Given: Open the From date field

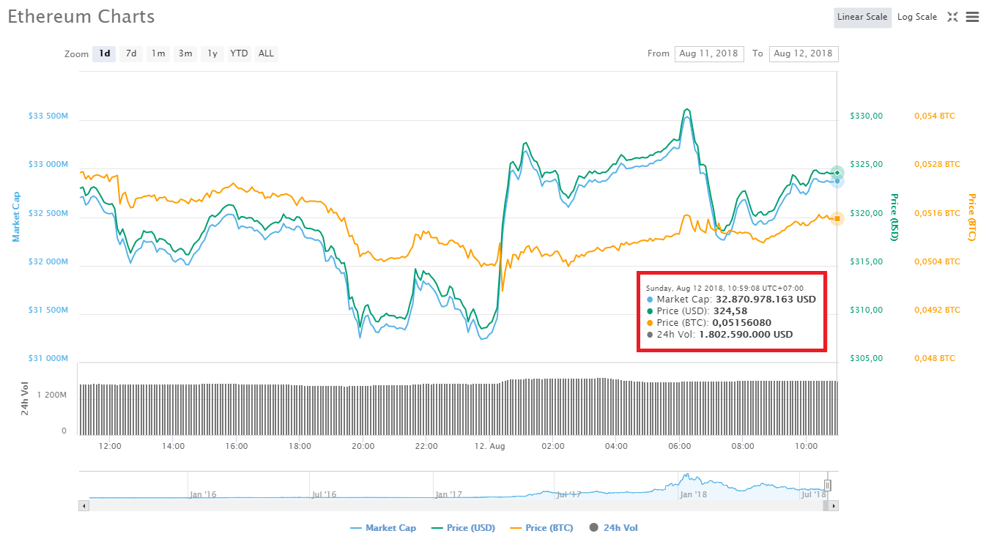Looking at the screenshot, I should coord(708,53).
